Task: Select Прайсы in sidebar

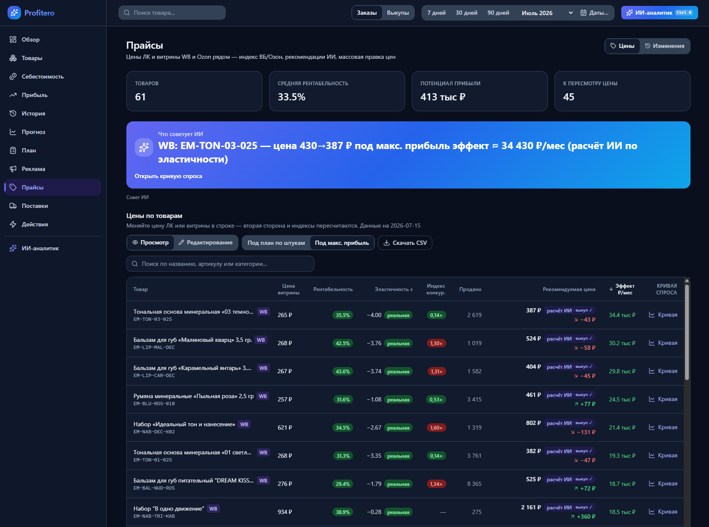Action: point(52,187)
